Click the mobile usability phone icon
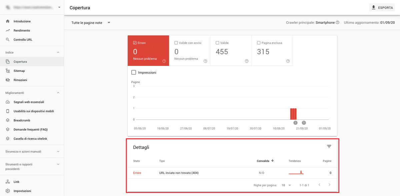400x196 pixels. [8, 111]
